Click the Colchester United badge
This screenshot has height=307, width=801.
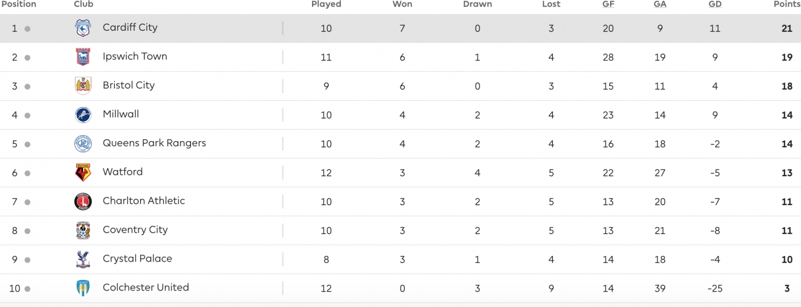83,288
